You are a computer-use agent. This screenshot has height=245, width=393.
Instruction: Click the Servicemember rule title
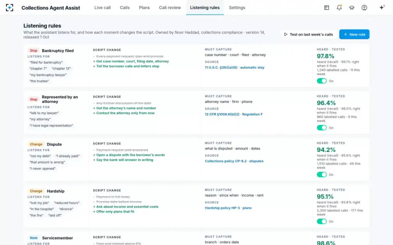click(57, 238)
